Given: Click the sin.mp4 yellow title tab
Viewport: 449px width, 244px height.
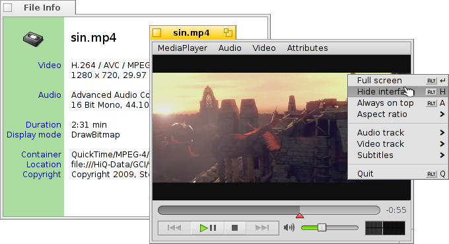Looking at the screenshot, I should (193, 32).
